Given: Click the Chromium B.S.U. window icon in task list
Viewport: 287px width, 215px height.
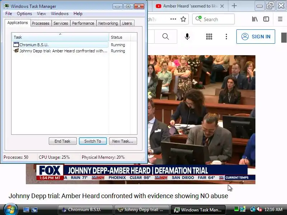Looking at the screenshot, I should [16, 44].
